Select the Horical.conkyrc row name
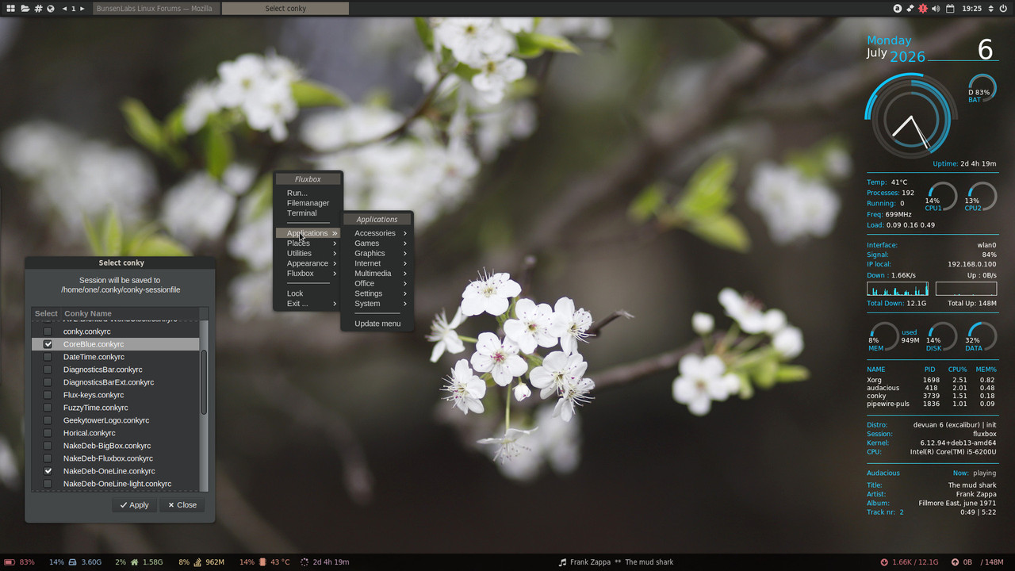 pos(90,433)
